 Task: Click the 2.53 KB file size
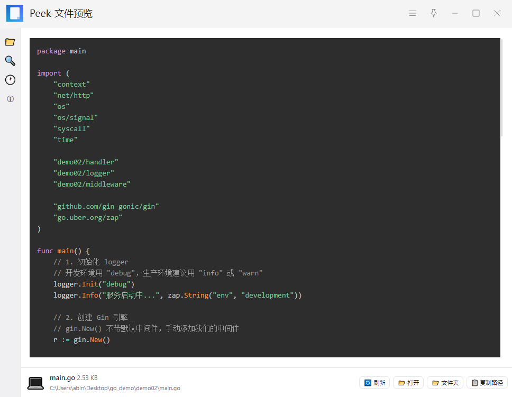(87, 378)
